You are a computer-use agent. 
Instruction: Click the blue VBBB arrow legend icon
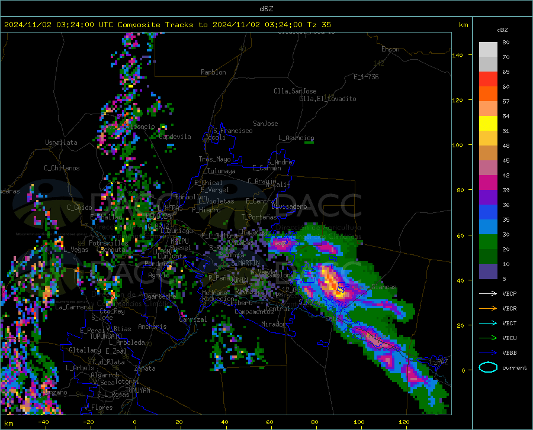tap(488, 353)
